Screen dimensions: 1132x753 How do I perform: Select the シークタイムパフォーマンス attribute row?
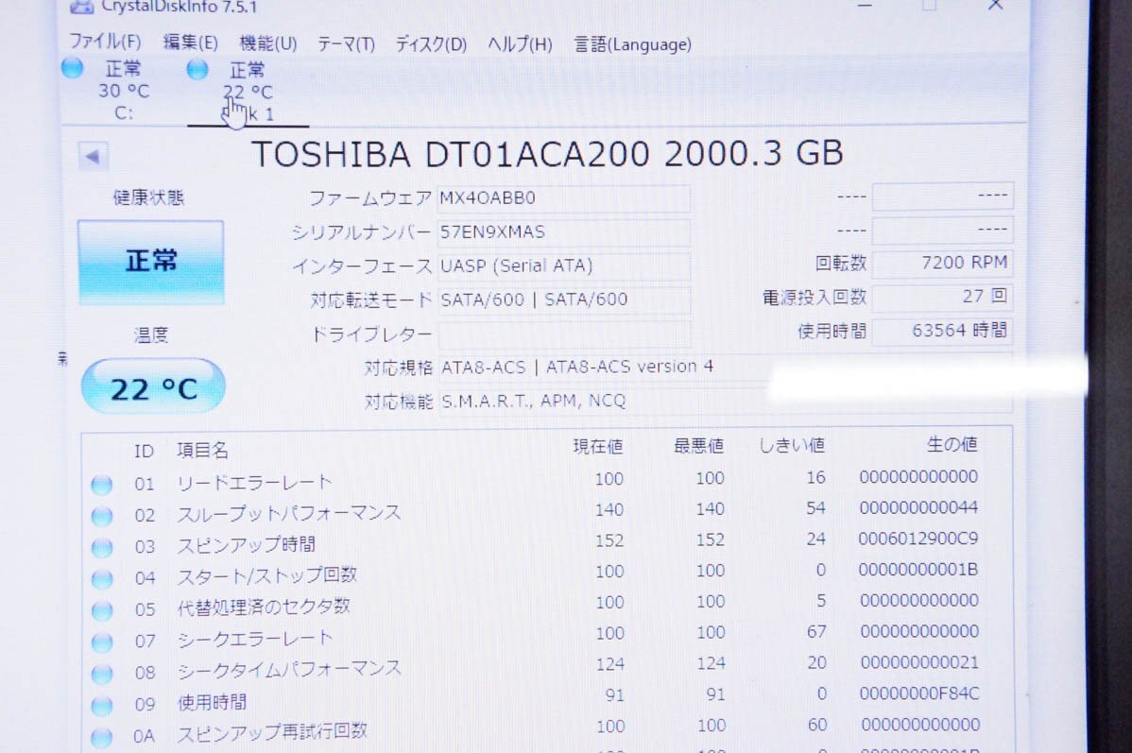coord(546,667)
